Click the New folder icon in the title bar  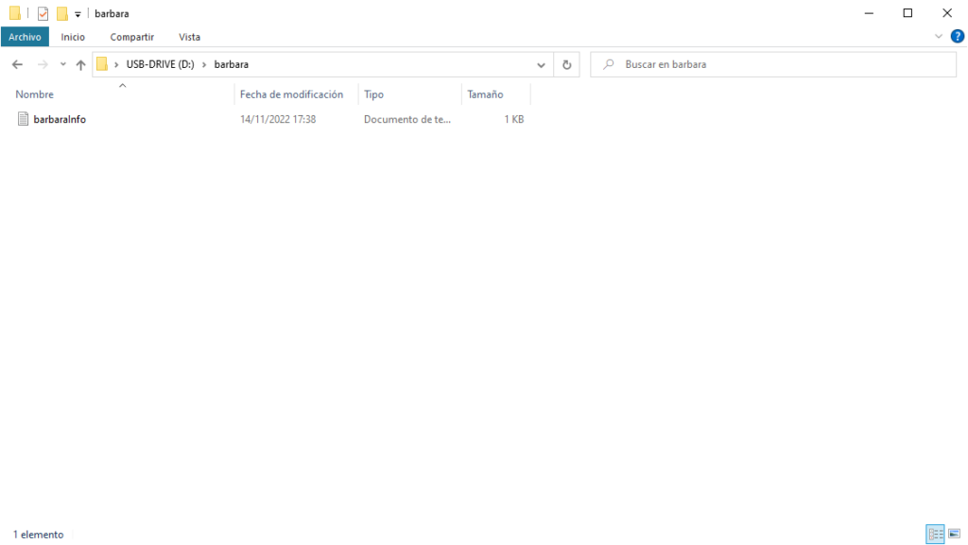coord(61,13)
